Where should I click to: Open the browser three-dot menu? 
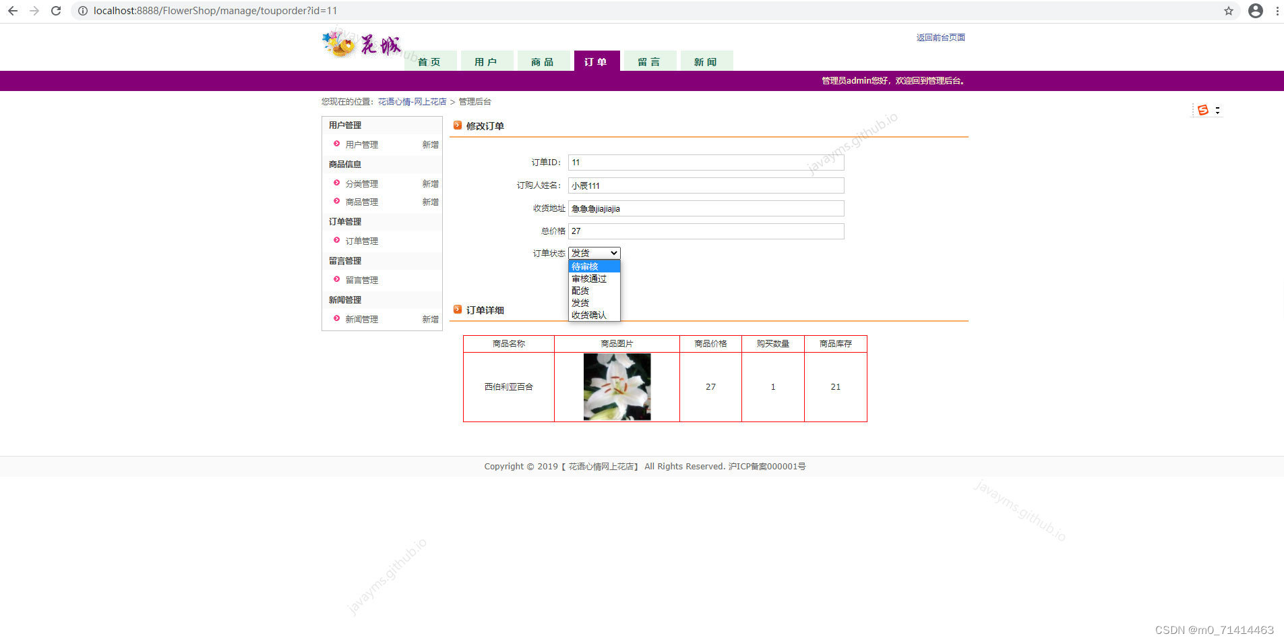pos(1277,11)
